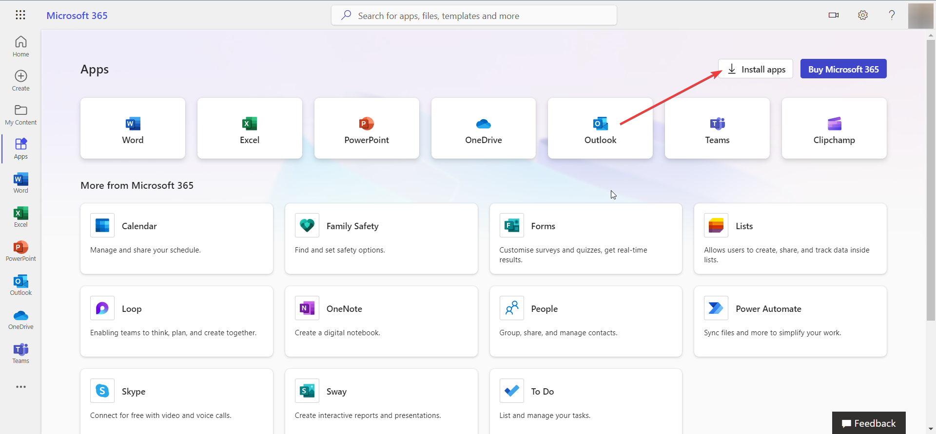Viewport: 936px width, 434px height.
Task: Open the Word app tile
Action: tap(133, 128)
